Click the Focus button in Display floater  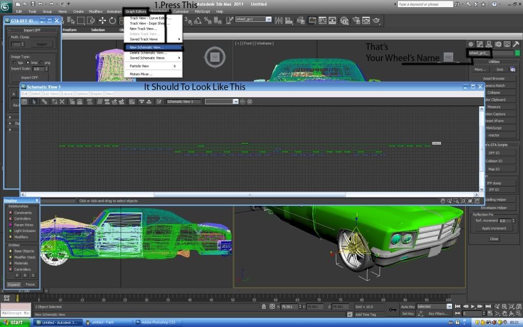coord(30,285)
